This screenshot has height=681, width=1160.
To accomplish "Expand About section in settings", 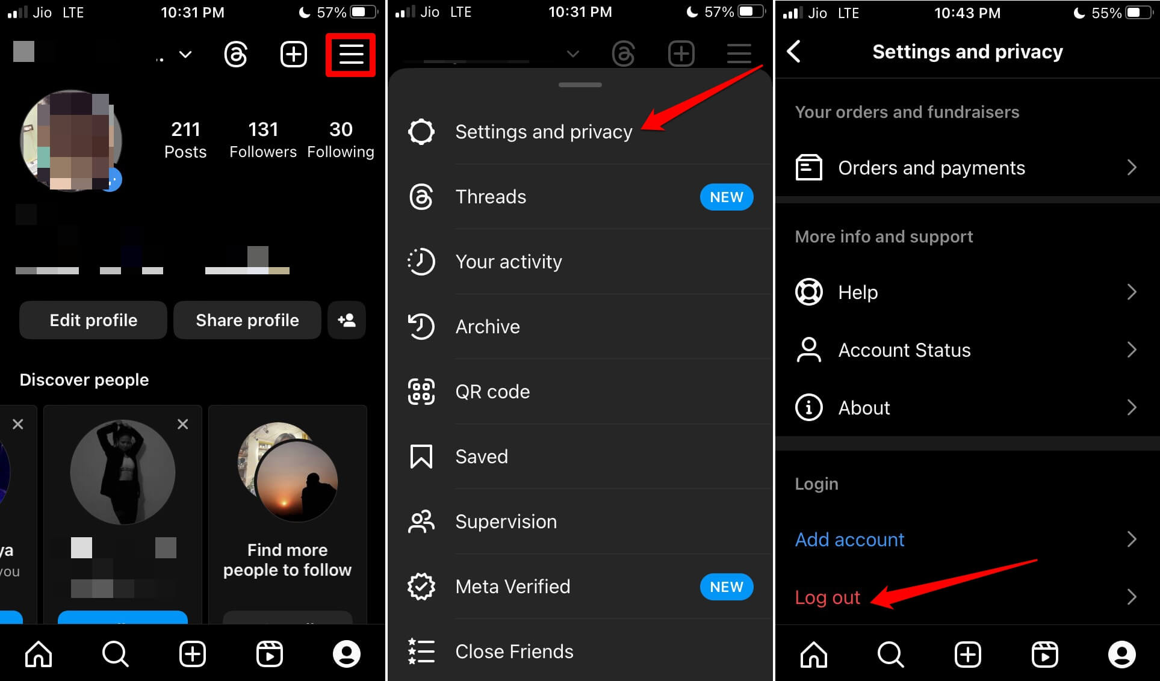I will (966, 408).
